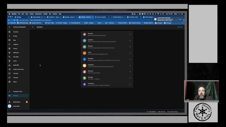
Task: Click the user avatar circle in sidebar
Action: click(10, 106)
